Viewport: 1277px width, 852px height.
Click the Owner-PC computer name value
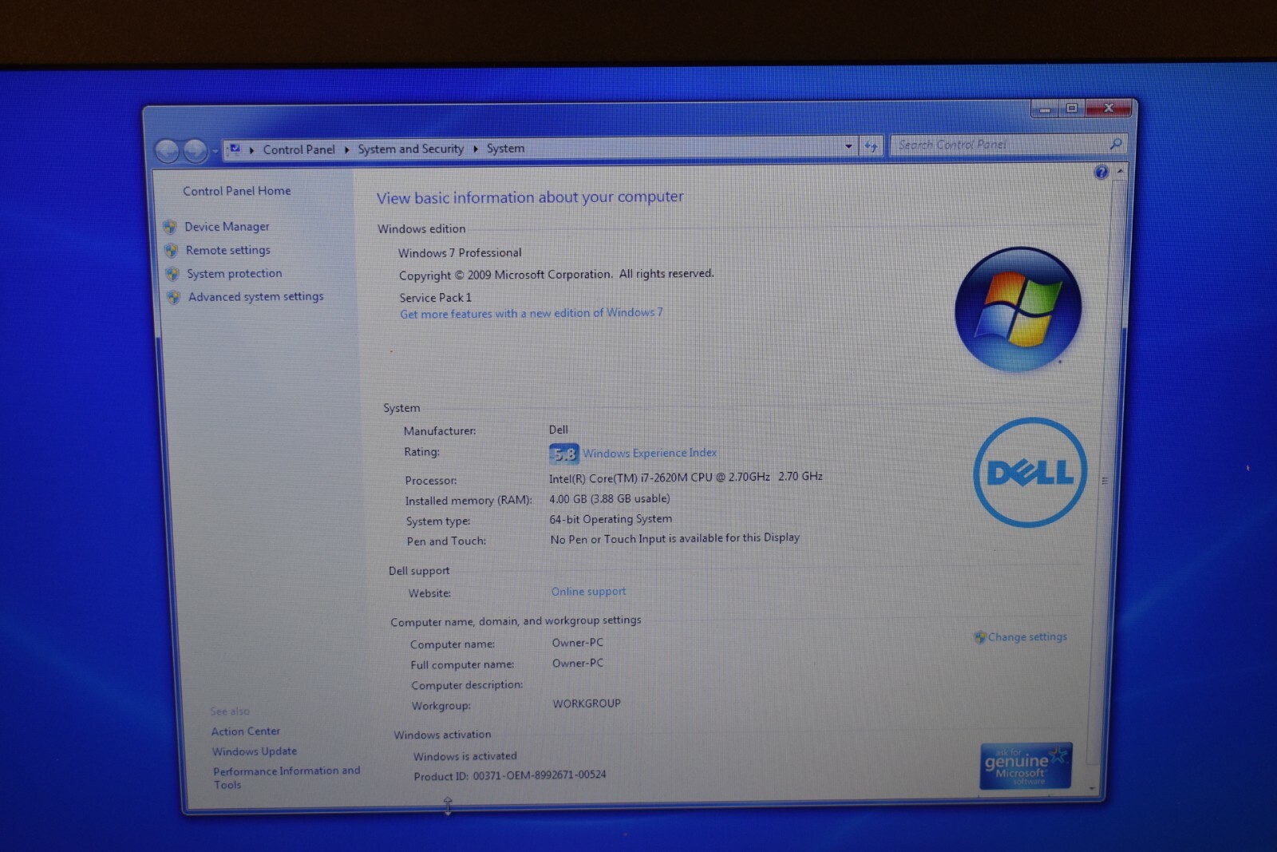577,643
